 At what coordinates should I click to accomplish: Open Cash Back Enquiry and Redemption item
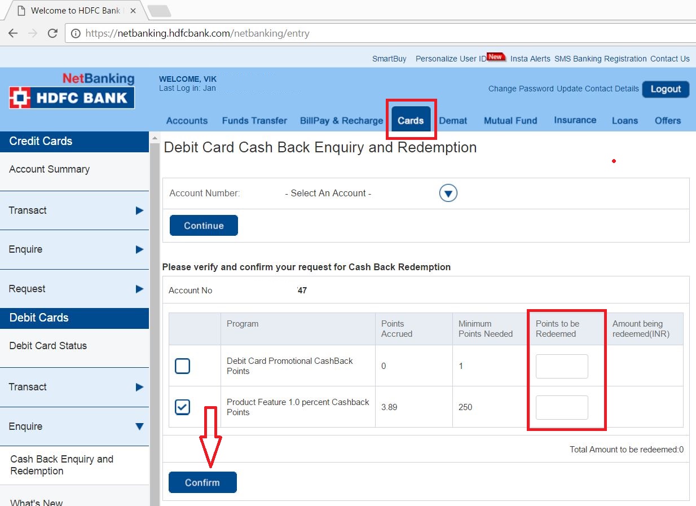coord(74,465)
